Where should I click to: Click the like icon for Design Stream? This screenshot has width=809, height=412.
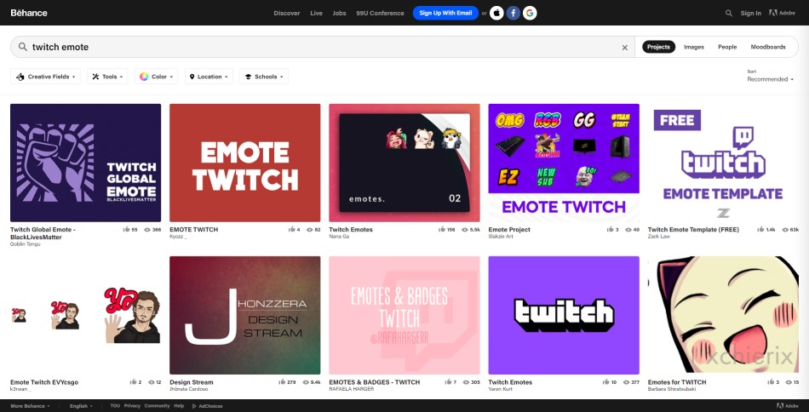pos(282,382)
